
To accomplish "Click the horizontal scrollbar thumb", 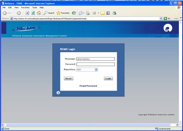I will point(88,125).
